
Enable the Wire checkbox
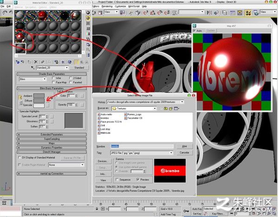[53, 78]
